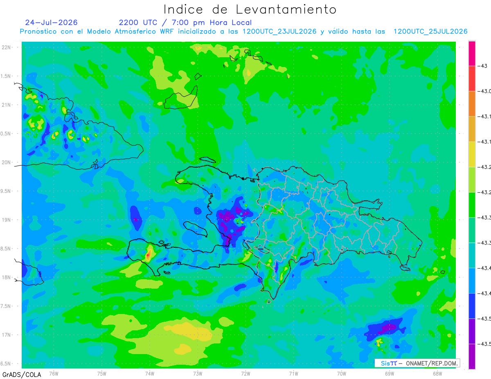Click '2200 UTC / 7:00 pm Hora Local'
The width and height of the screenshot is (491, 379).
[185, 22]
